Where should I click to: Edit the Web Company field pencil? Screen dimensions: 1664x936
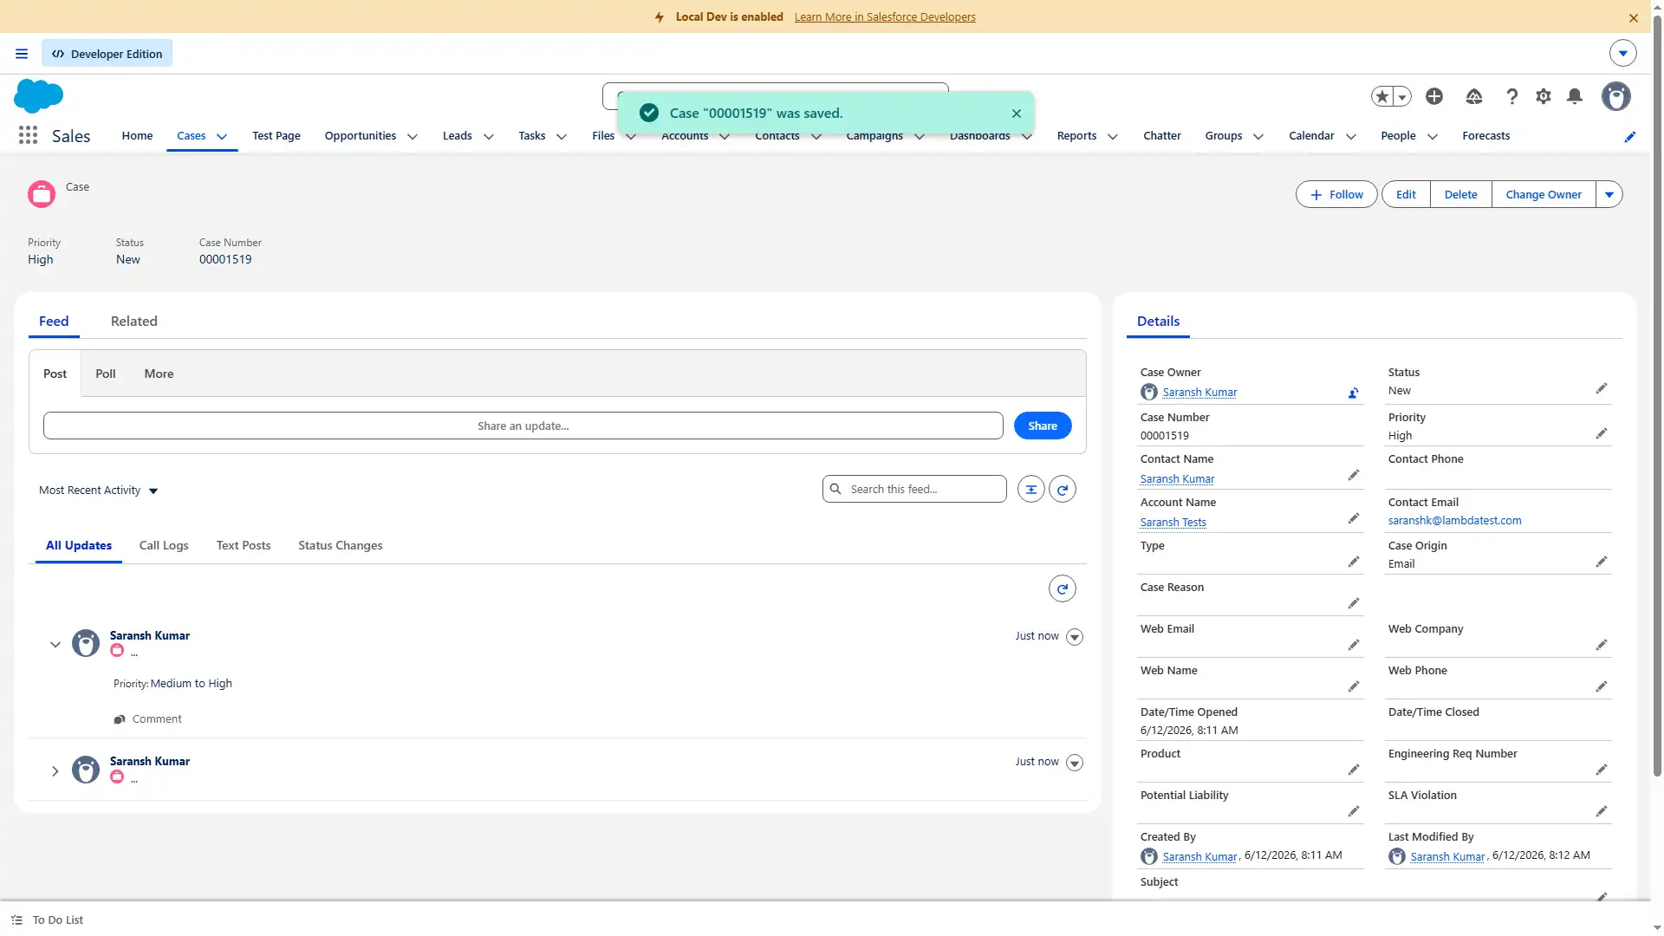pyautogui.click(x=1602, y=646)
